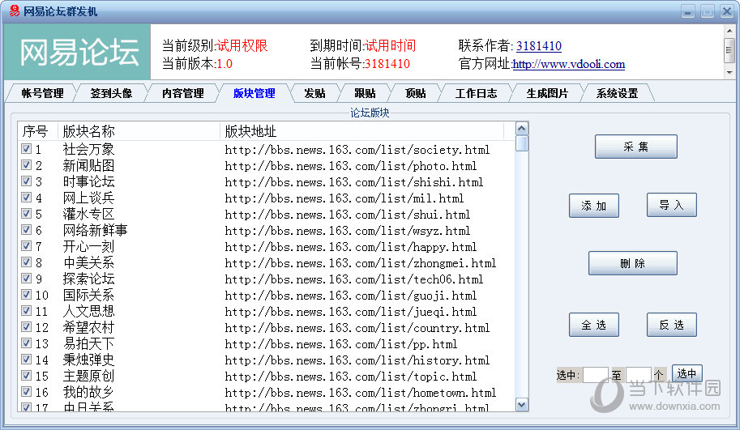This screenshot has height=430, width=740.
Task: Open the 跟贴 tab
Action: 365,93
